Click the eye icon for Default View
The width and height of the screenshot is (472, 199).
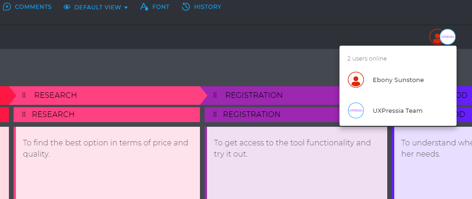[67, 7]
